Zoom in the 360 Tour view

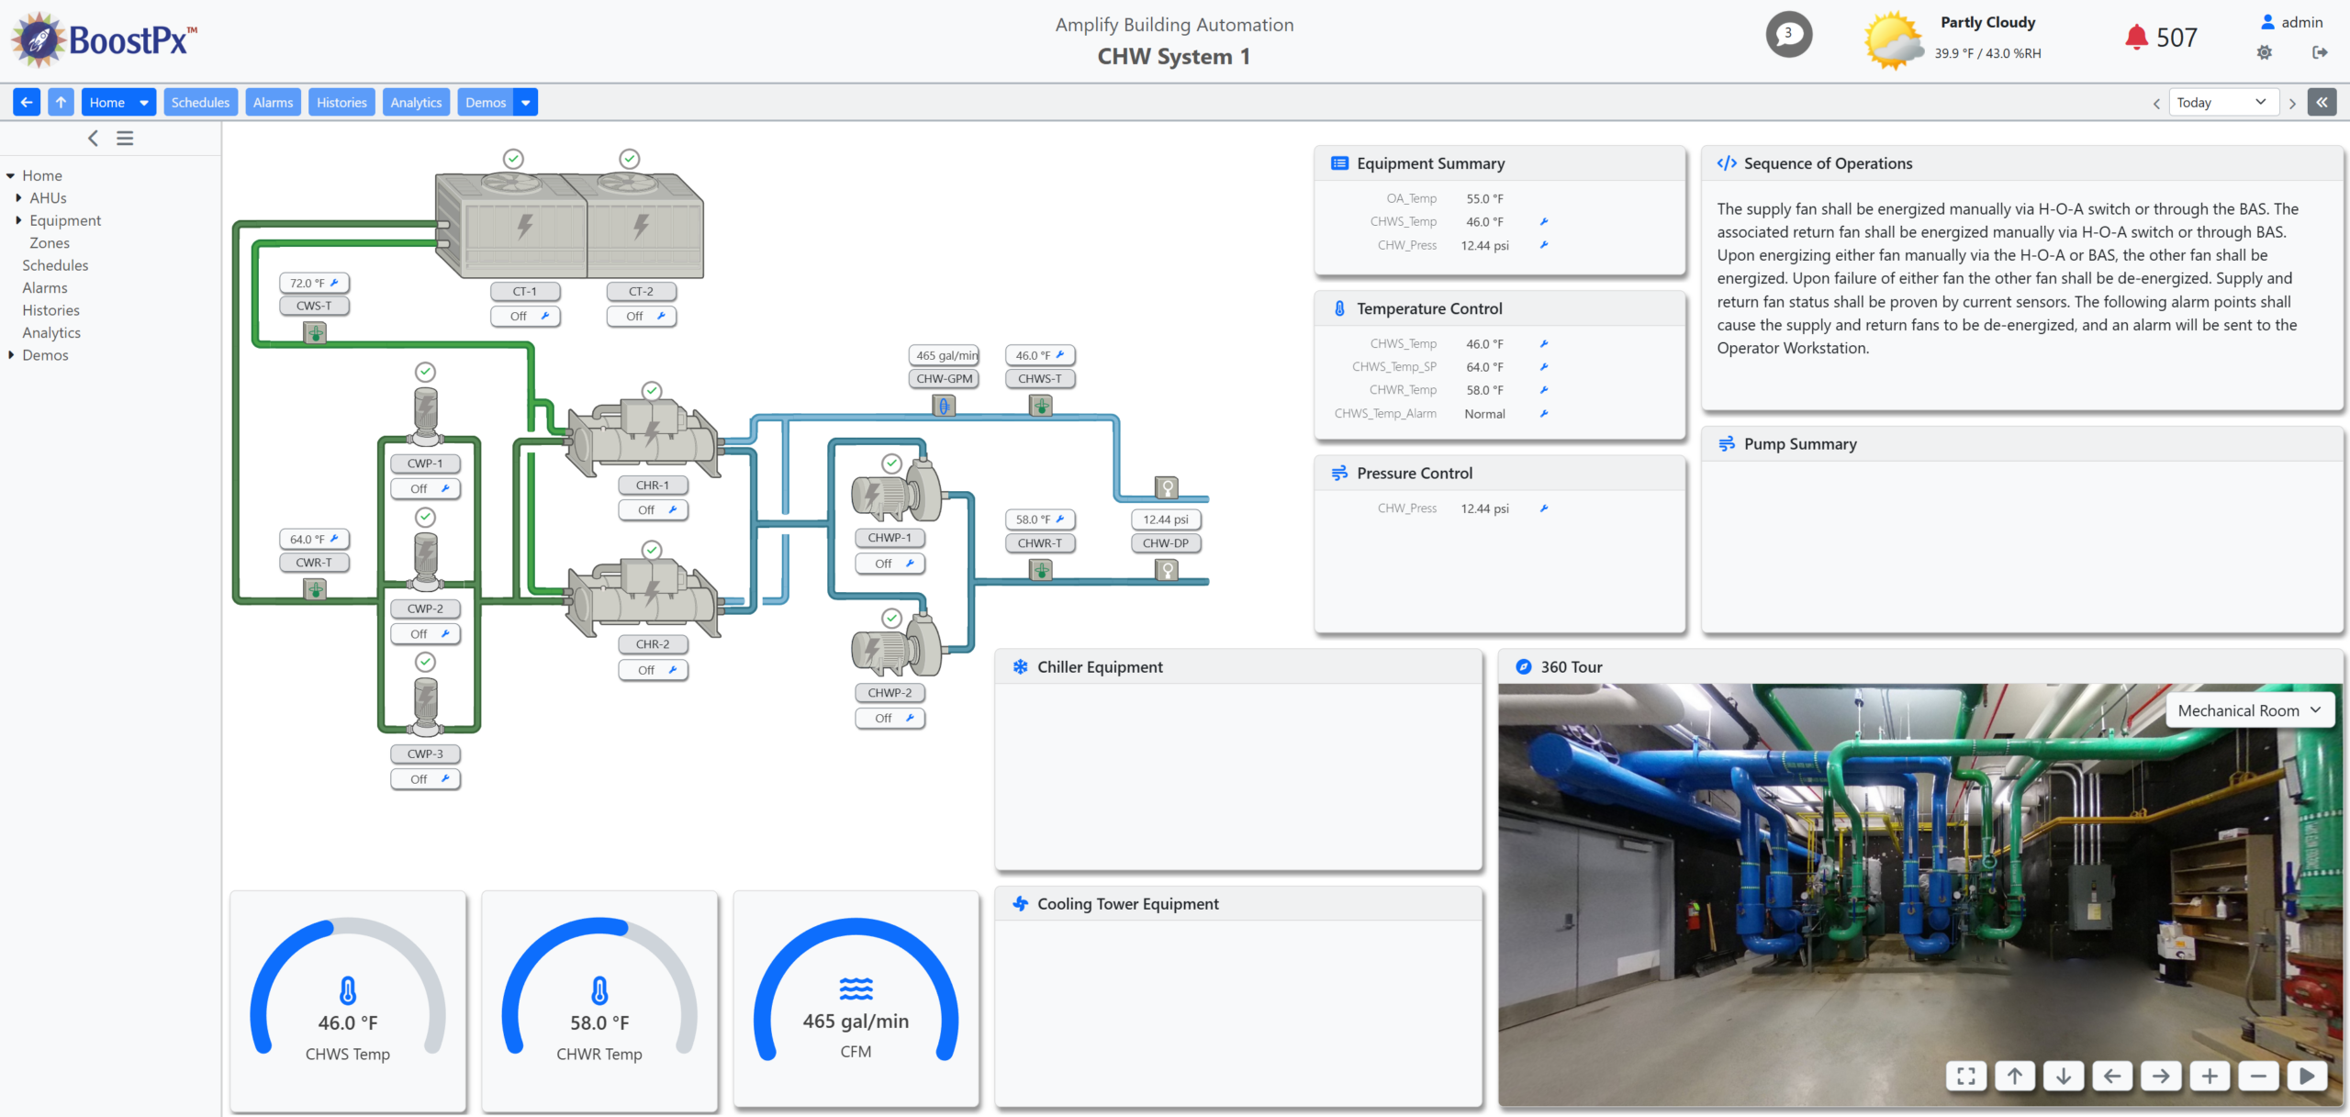(2210, 1076)
